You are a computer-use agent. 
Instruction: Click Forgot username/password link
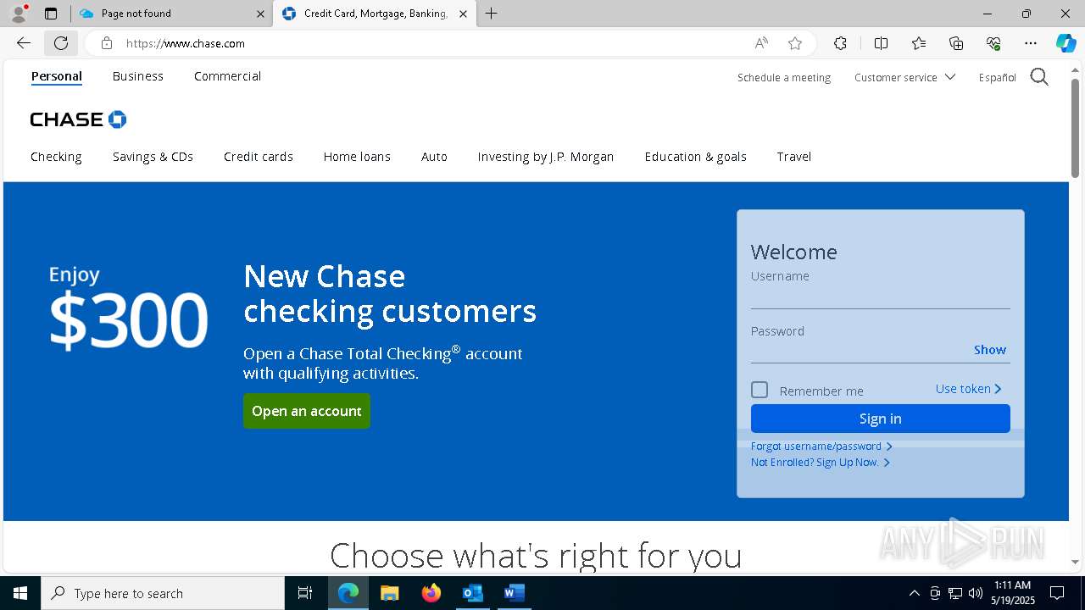pyautogui.click(x=821, y=446)
